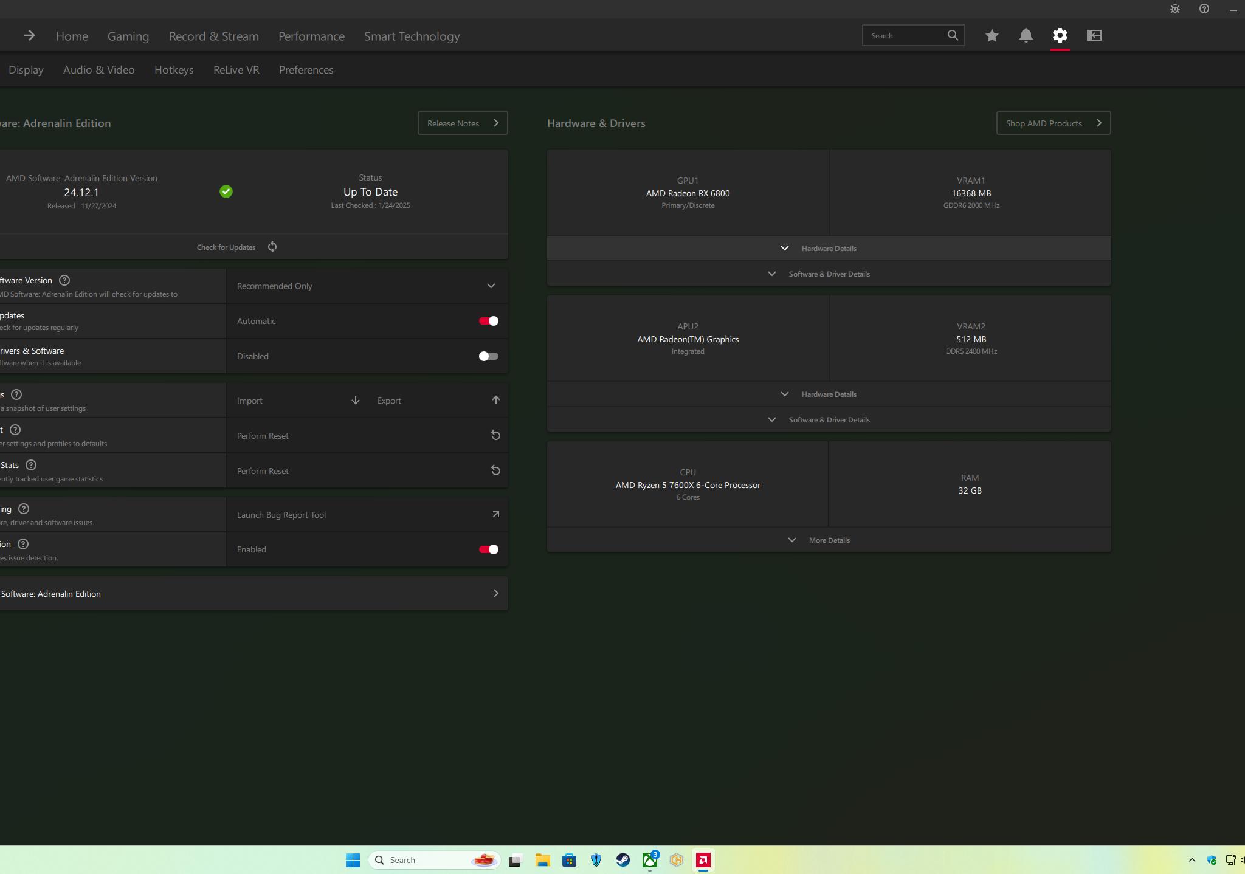The image size is (1245, 874).
Task: Click the Check for Updates refresh icon
Action: click(x=272, y=247)
